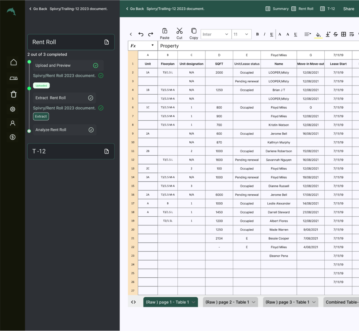Switch to the Rent Roll view in header
This screenshot has width=359, height=331.
pyautogui.click(x=302, y=9)
